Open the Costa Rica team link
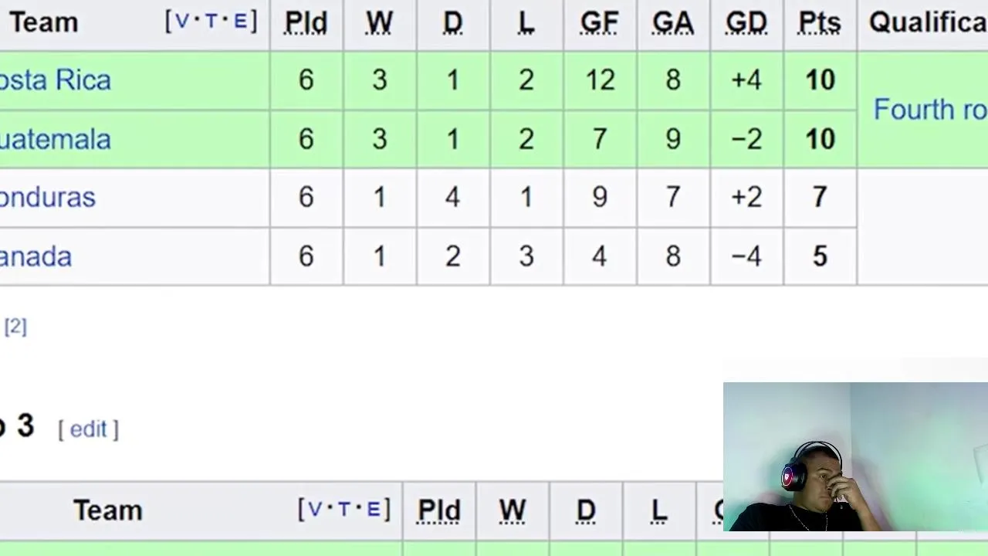988x556 pixels. pyautogui.click(x=56, y=80)
